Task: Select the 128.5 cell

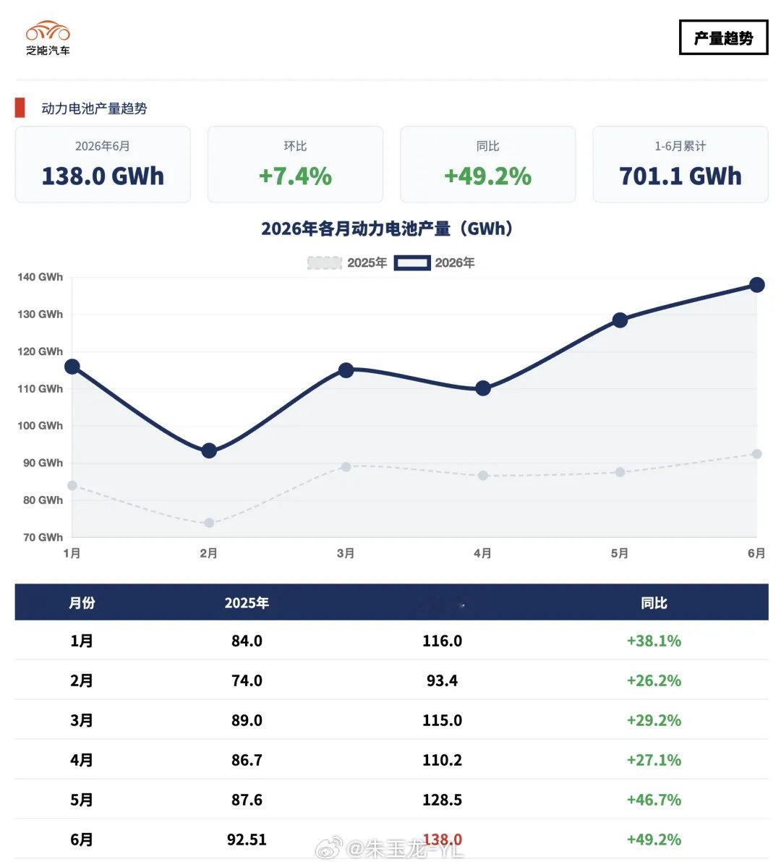Action: [442, 800]
